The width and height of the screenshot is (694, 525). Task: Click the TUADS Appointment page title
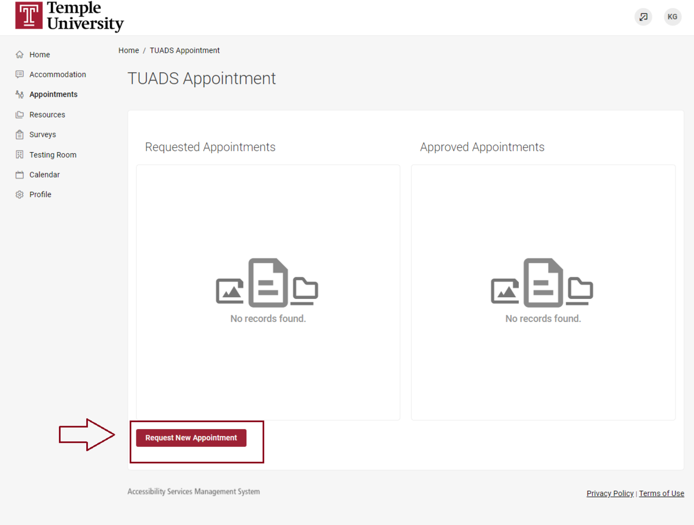click(x=202, y=79)
